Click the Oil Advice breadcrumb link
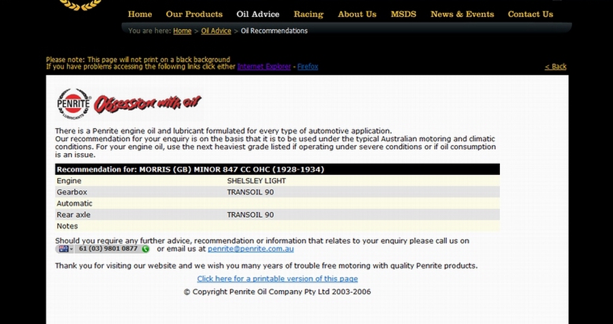 216,31
